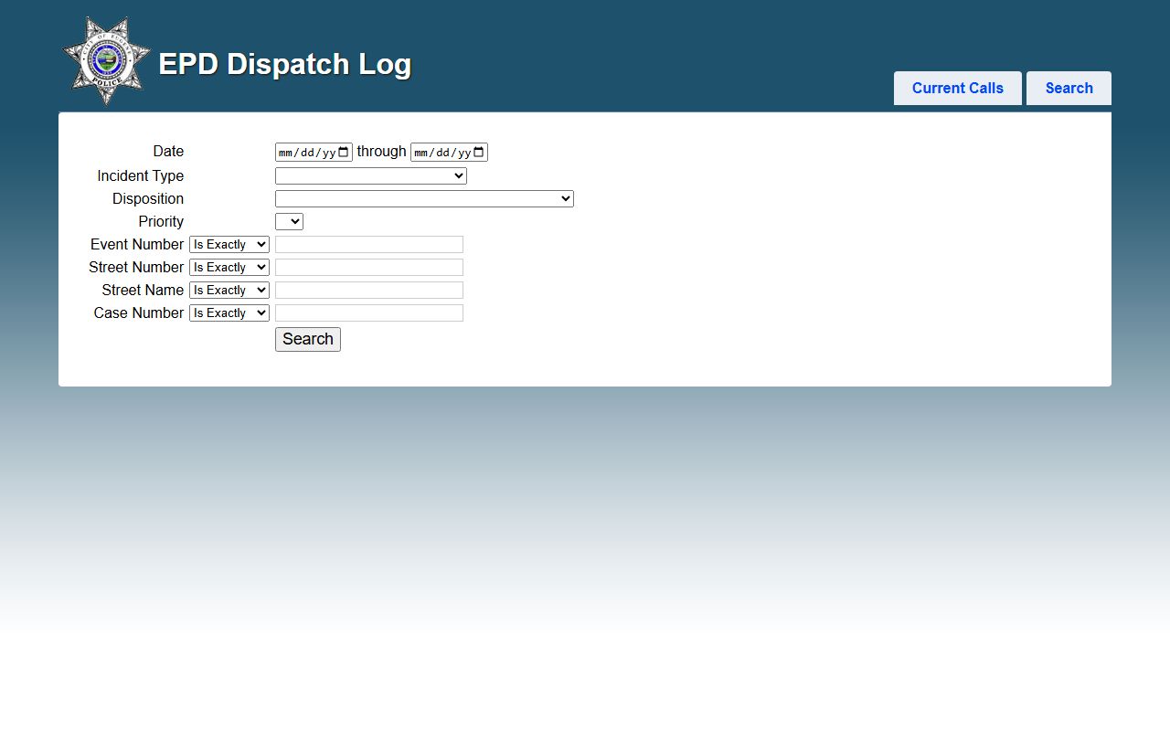Click the Street Name label
Screen dimensions: 1170x731
point(143,290)
